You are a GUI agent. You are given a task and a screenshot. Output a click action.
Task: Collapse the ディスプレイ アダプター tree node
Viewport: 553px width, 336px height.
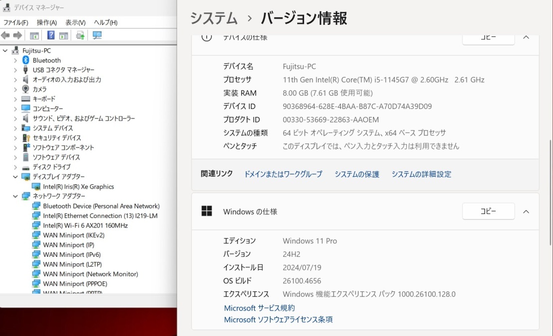15,177
